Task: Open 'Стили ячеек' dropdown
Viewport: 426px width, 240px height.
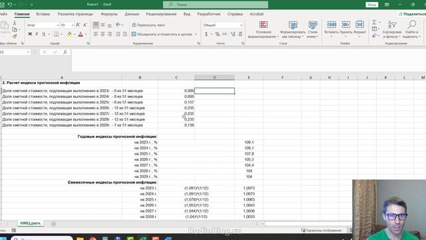Action: click(x=313, y=29)
